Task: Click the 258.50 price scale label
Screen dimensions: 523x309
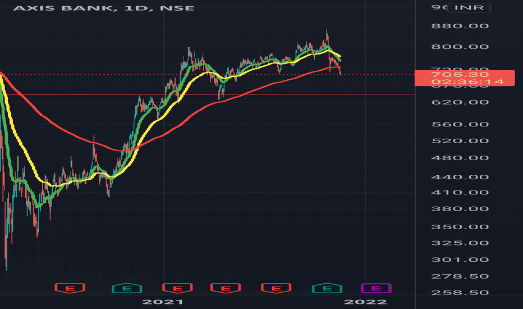Action: (x=460, y=293)
